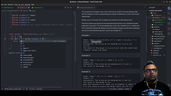Open Explorer panel More Actions ellipsis
171x96 pixels.
pyautogui.click(x=164, y=7)
